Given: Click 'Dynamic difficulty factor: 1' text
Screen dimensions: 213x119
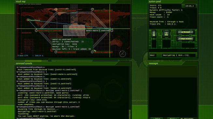Looking at the screenshot, I should pos(166,10).
